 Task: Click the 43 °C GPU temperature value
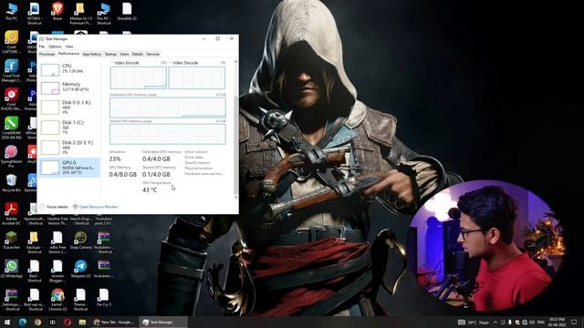150,190
